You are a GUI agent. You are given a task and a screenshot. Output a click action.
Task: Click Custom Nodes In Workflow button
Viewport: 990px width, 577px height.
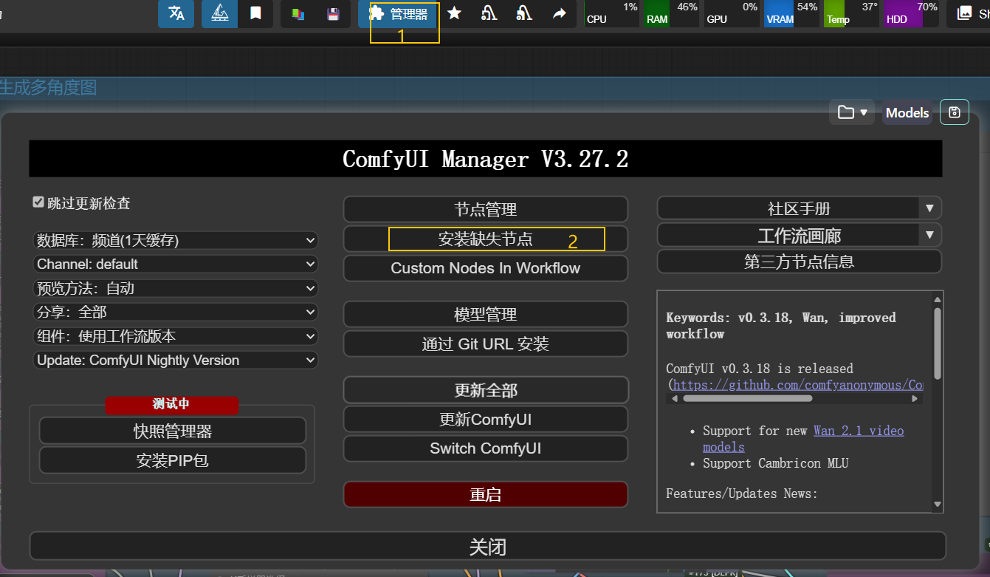pos(486,268)
